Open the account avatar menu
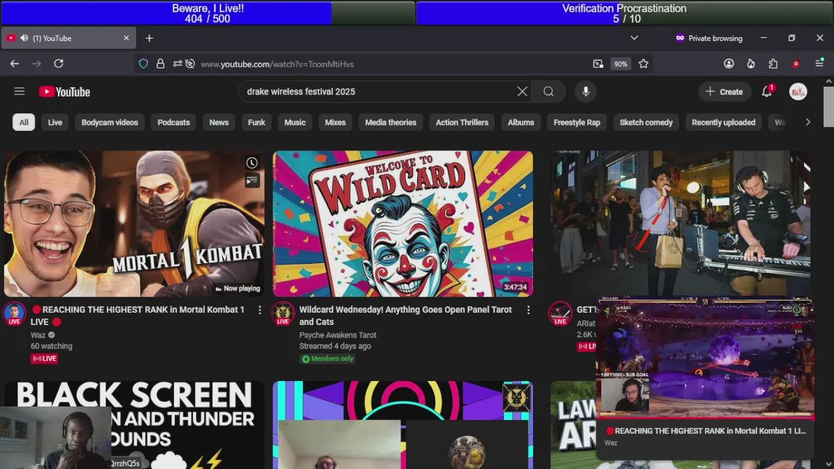This screenshot has height=469, width=834. [x=798, y=92]
